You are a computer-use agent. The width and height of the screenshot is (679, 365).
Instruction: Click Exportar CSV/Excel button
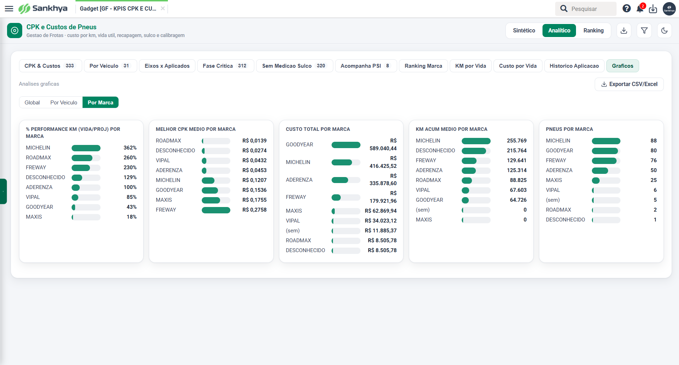[x=629, y=84]
